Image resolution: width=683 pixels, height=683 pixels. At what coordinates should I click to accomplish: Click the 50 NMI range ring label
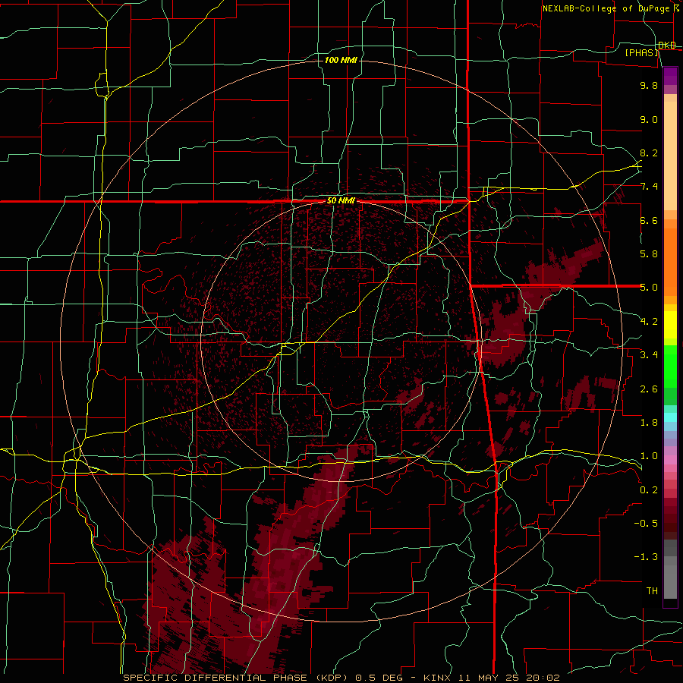(x=341, y=201)
